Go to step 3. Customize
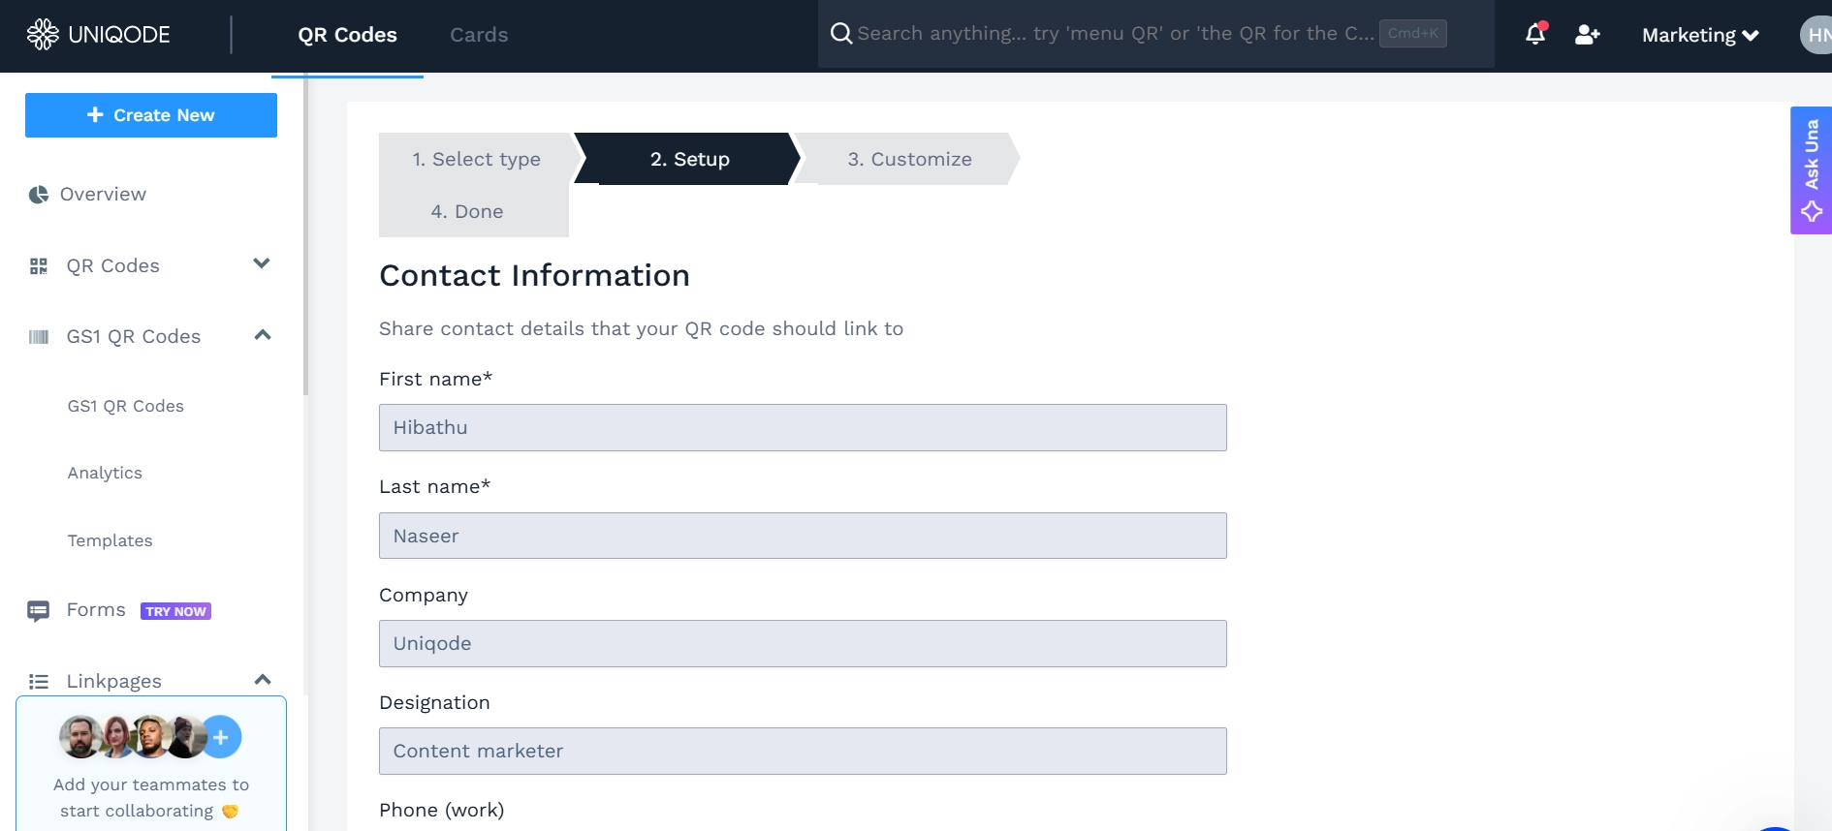 909,159
